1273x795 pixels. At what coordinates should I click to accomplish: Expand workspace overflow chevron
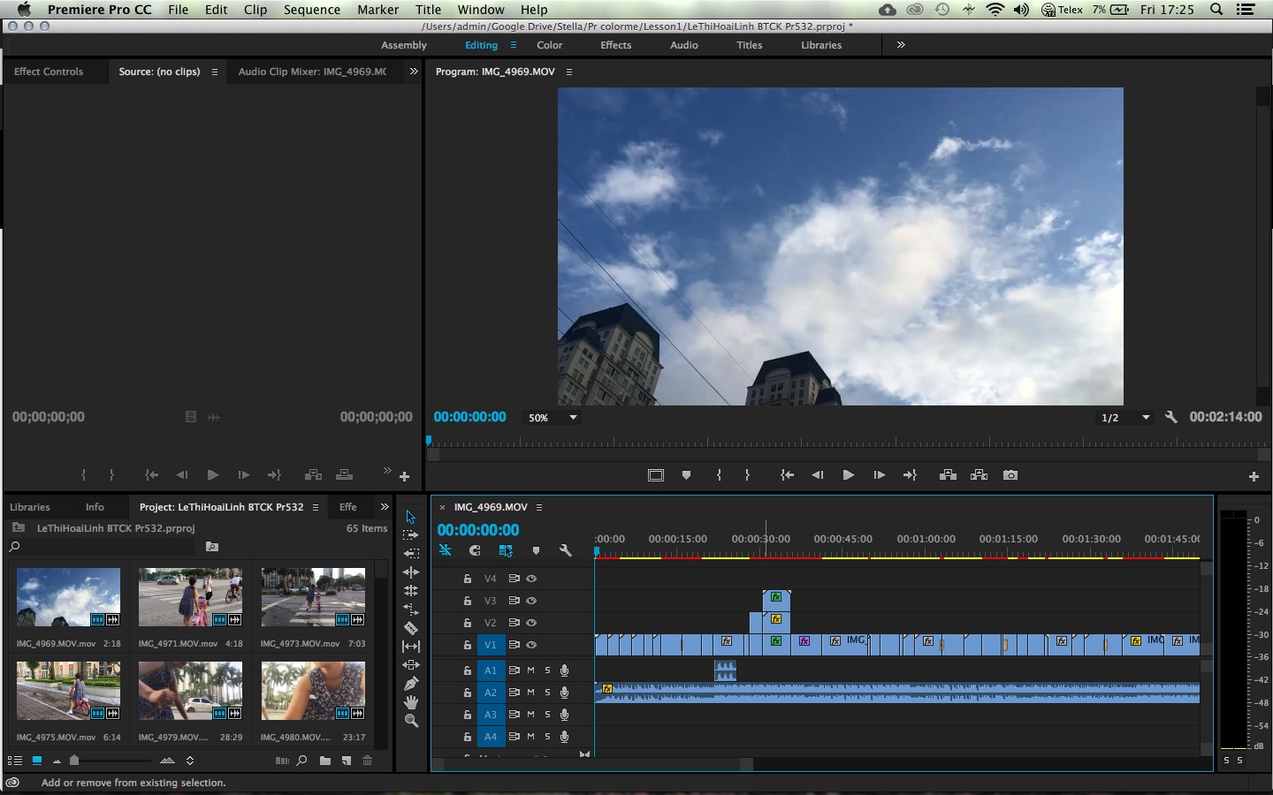point(901,45)
